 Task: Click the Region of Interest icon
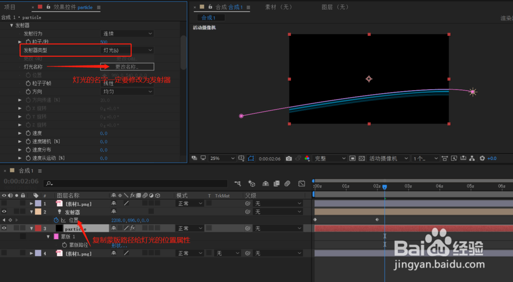352,158
